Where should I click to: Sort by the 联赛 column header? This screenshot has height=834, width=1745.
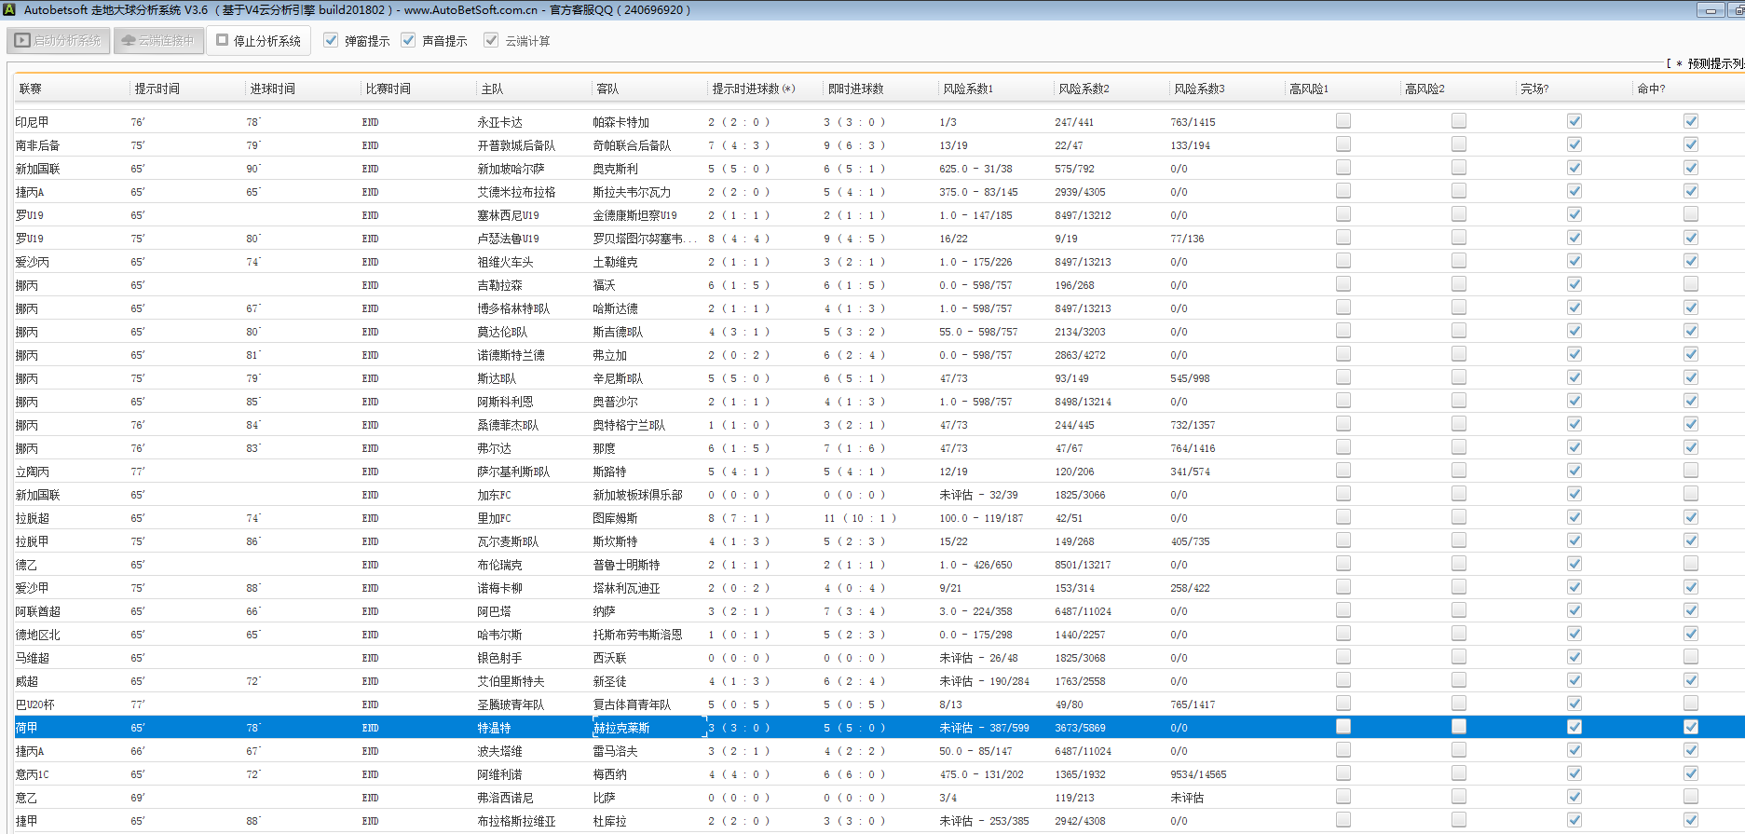pos(31,89)
